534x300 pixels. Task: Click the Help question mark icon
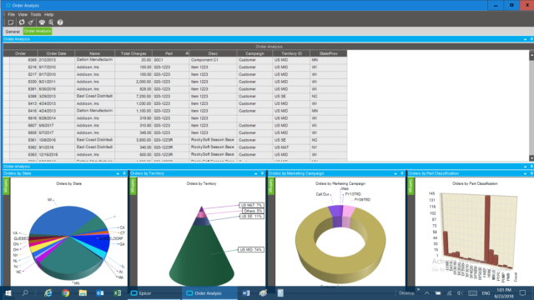60,22
